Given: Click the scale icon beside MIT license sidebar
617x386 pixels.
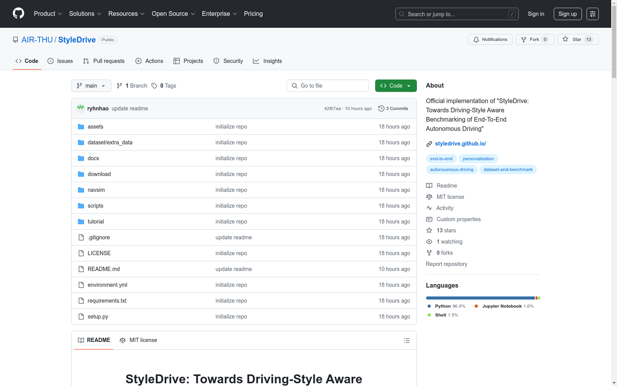Looking at the screenshot, I should (429, 197).
